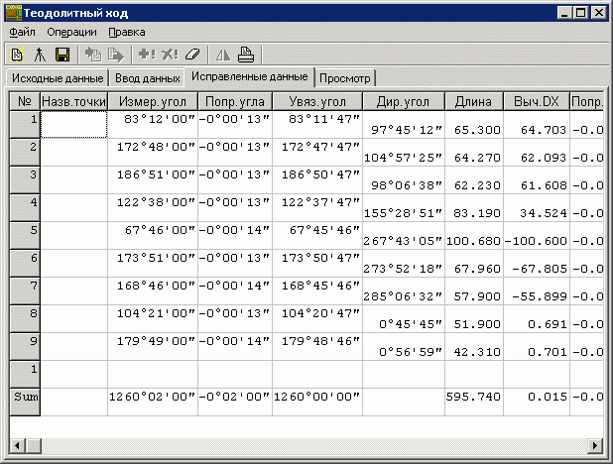Screen dimensions: 613x464
Task: Switch to Ввод данных tab
Action: [148, 78]
